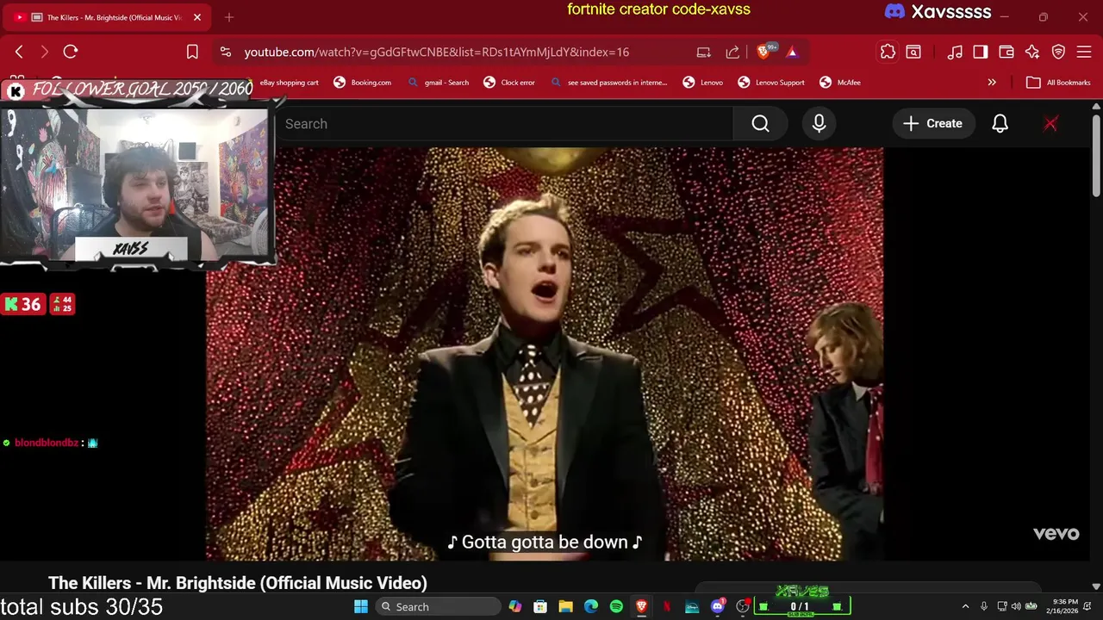Click the address bar URL

(436, 52)
